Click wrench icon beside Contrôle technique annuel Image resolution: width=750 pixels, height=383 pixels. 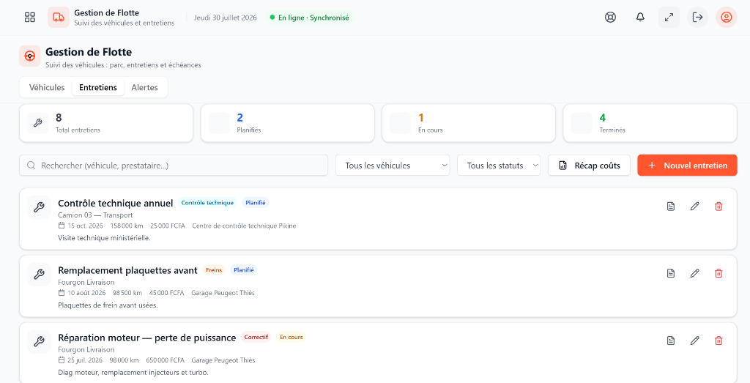[39, 207]
